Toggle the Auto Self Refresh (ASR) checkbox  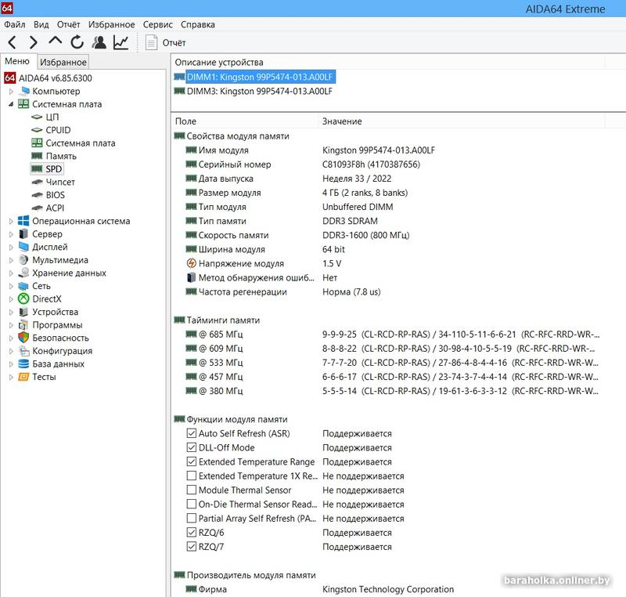[x=191, y=433]
